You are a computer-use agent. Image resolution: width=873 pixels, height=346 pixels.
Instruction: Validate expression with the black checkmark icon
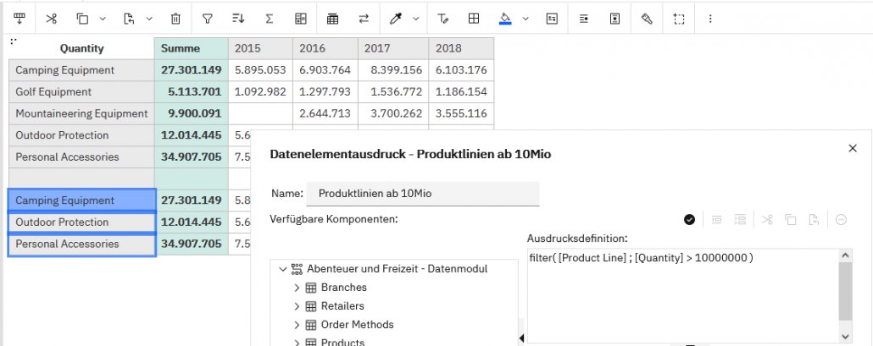pyautogui.click(x=689, y=219)
